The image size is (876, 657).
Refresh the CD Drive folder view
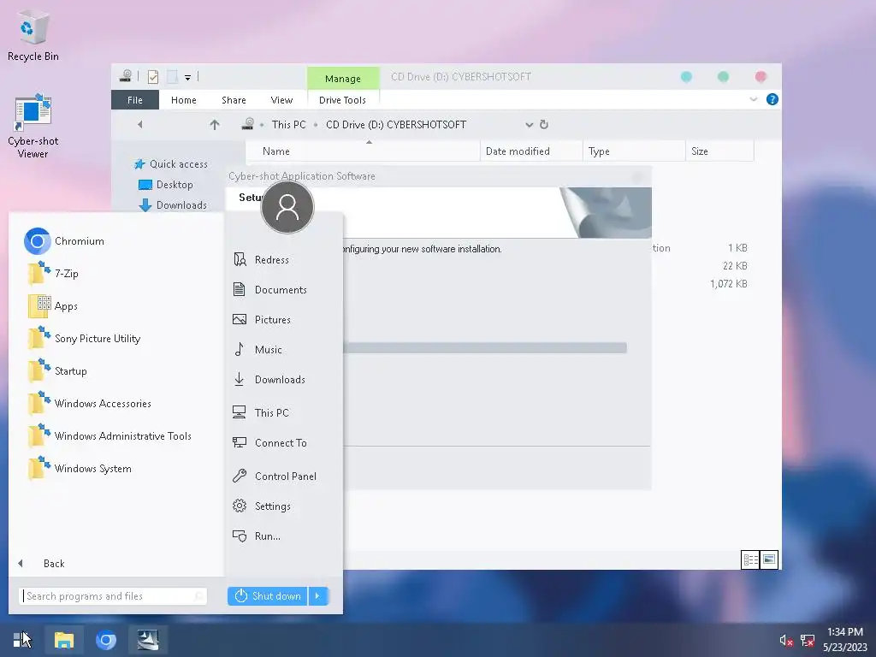point(543,125)
